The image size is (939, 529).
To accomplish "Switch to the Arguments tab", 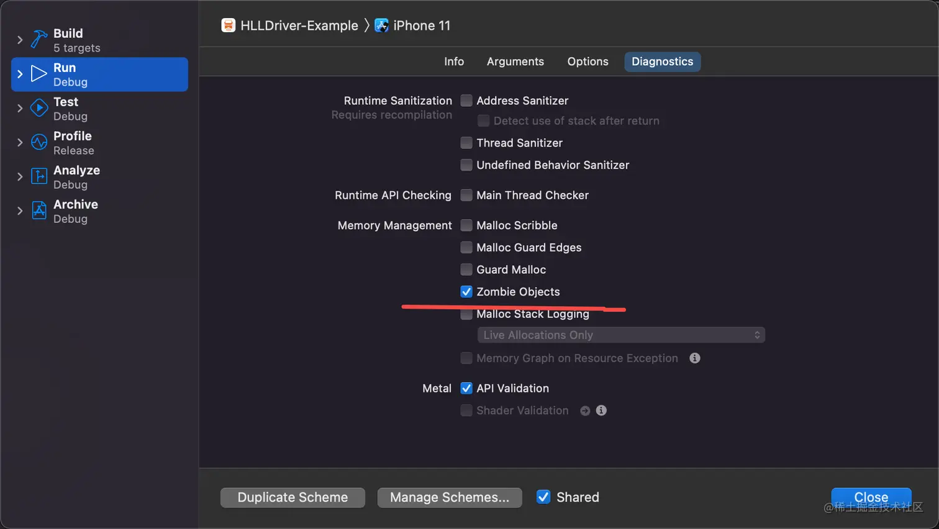I will 515,61.
